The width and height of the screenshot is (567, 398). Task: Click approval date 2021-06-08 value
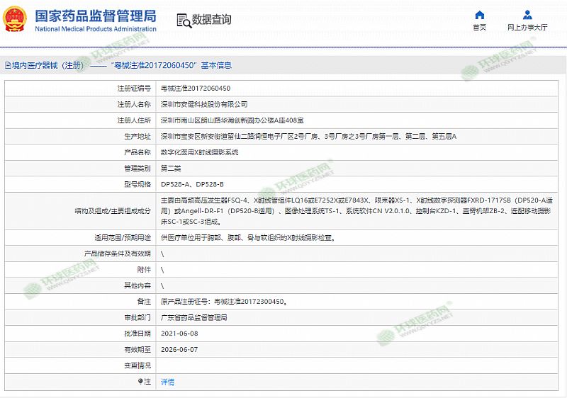[179, 334]
